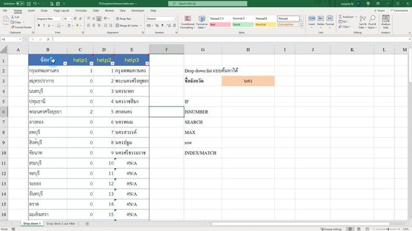Click the Share button
Screen dimensions: 412x231
[x=380, y=10]
